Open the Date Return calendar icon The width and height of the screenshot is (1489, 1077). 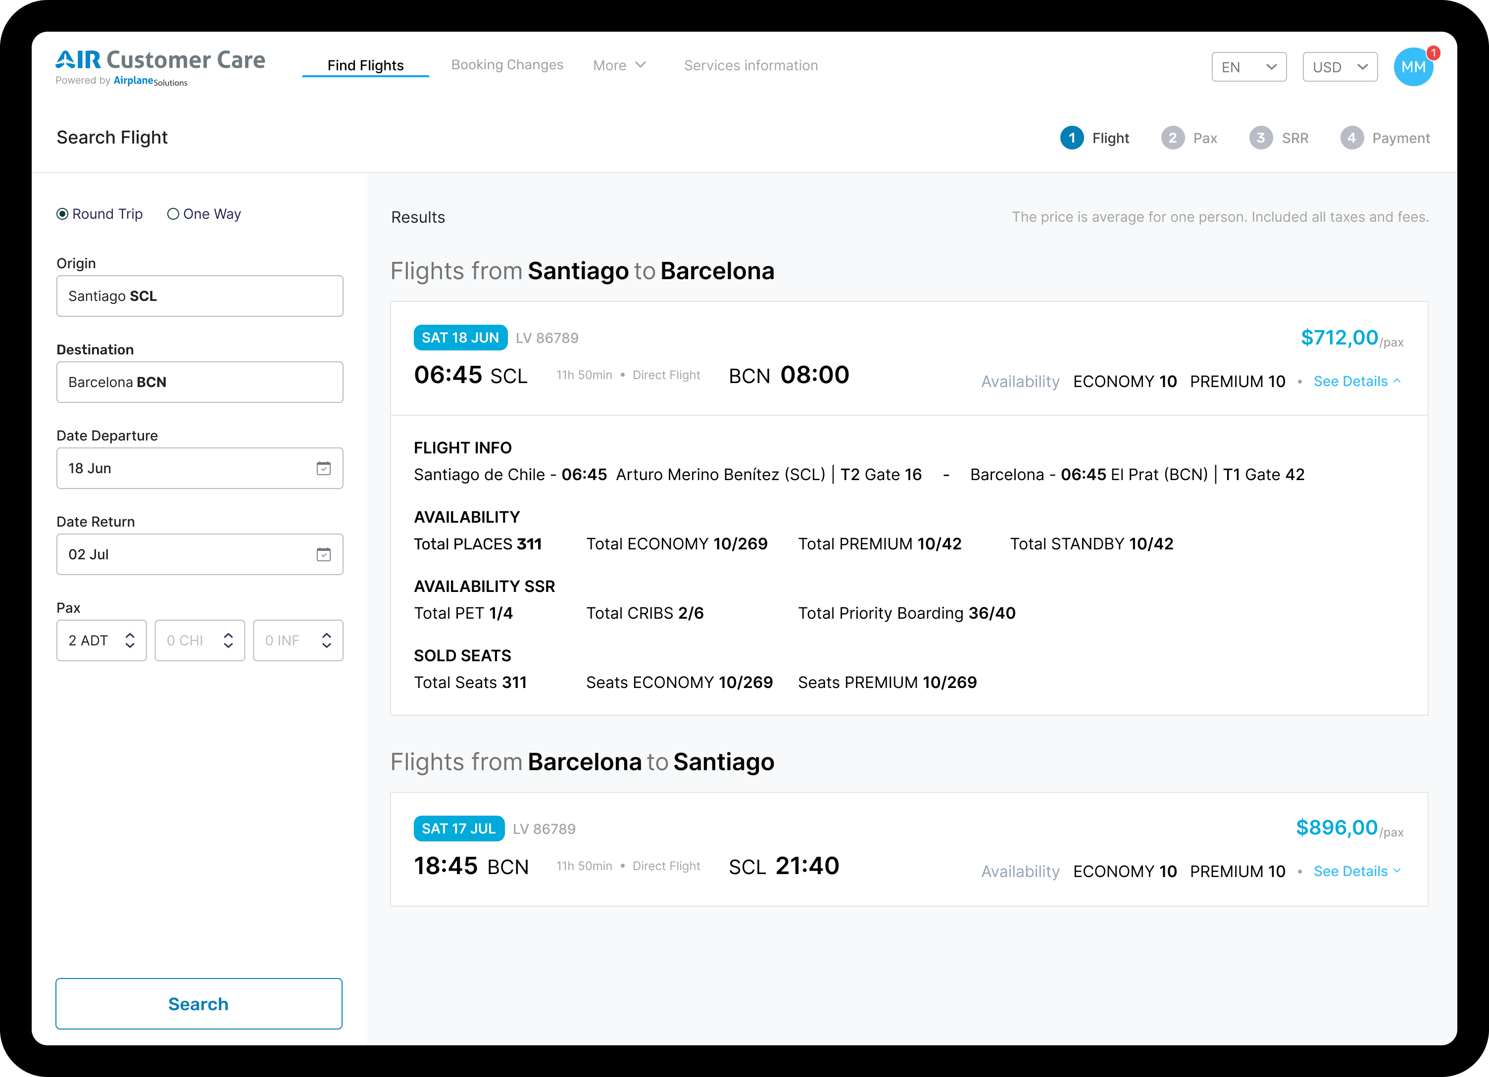pyautogui.click(x=324, y=554)
